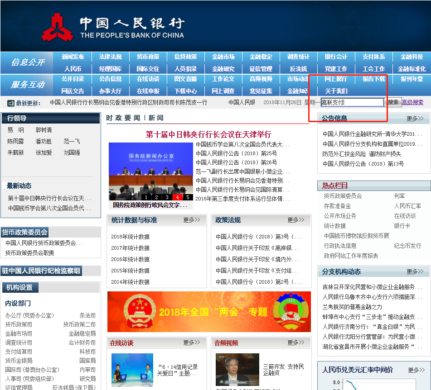Open the 音频视频 video thumbnail
The width and height of the screenshot is (431, 390).
237,370
